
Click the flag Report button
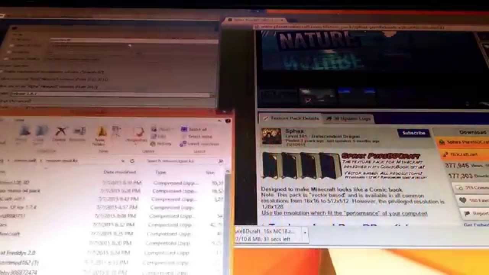[475, 214]
